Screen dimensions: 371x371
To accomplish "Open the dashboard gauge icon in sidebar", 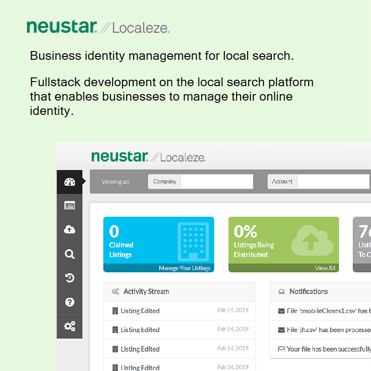I will 70,182.
